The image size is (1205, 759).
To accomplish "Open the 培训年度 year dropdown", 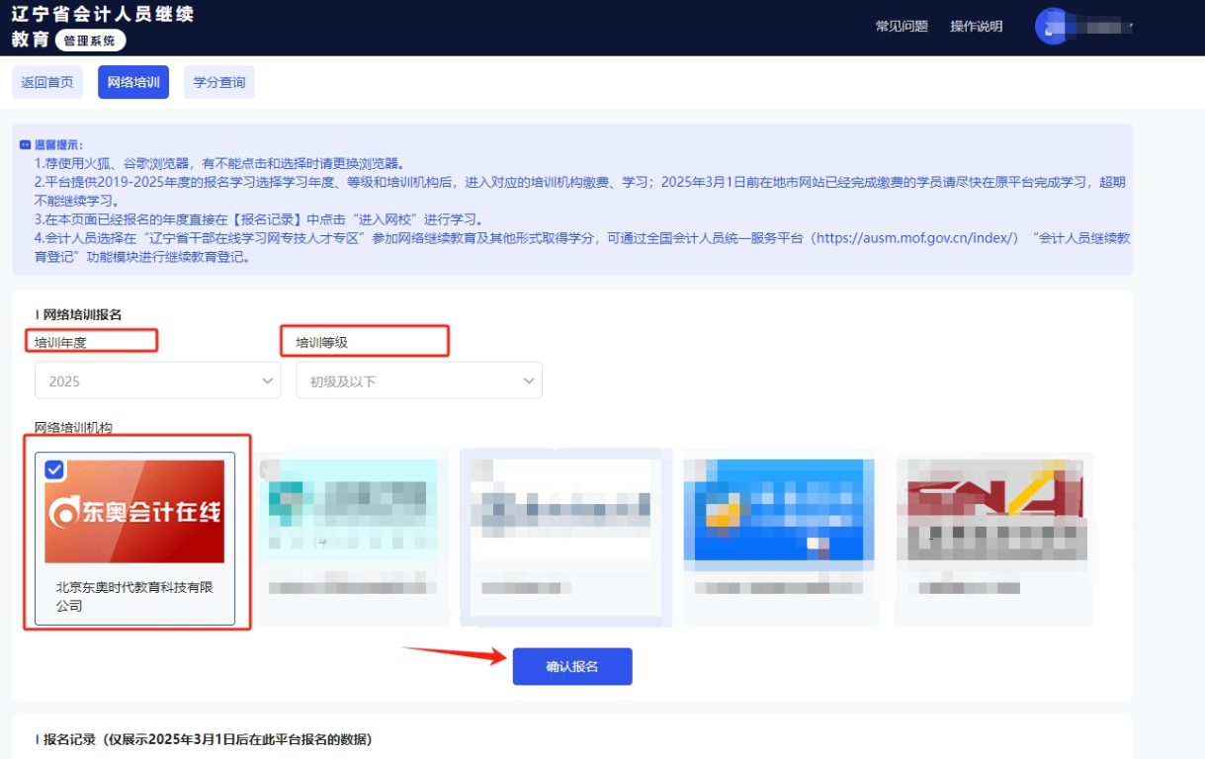I will (x=157, y=379).
